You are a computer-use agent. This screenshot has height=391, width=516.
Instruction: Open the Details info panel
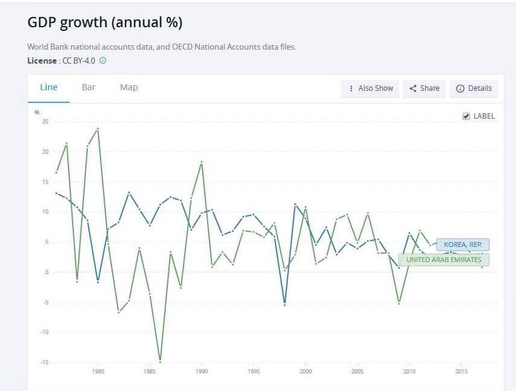point(474,88)
